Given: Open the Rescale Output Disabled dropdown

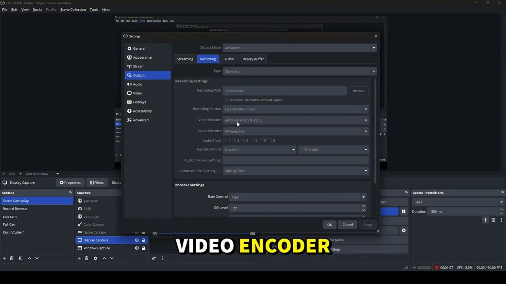Looking at the screenshot, I should tap(259, 150).
